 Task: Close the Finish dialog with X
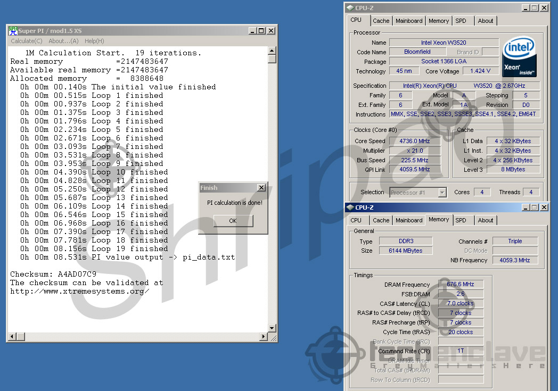(x=261, y=187)
